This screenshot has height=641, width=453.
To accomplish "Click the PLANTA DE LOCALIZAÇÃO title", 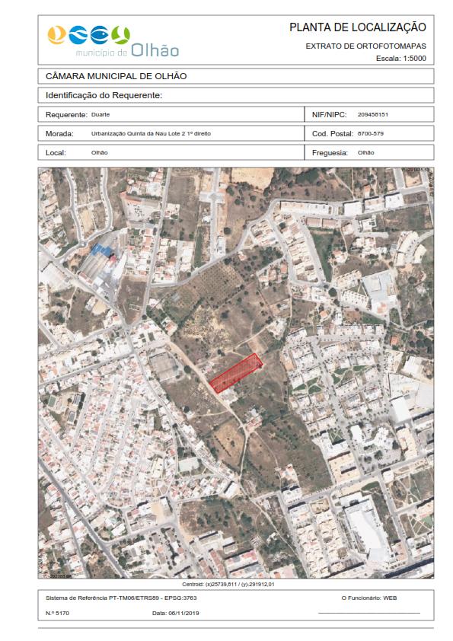I will [358, 27].
